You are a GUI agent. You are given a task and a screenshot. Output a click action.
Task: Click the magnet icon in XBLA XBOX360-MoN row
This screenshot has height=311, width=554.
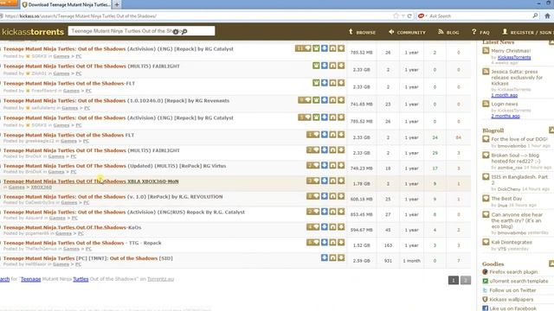[x=332, y=181]
